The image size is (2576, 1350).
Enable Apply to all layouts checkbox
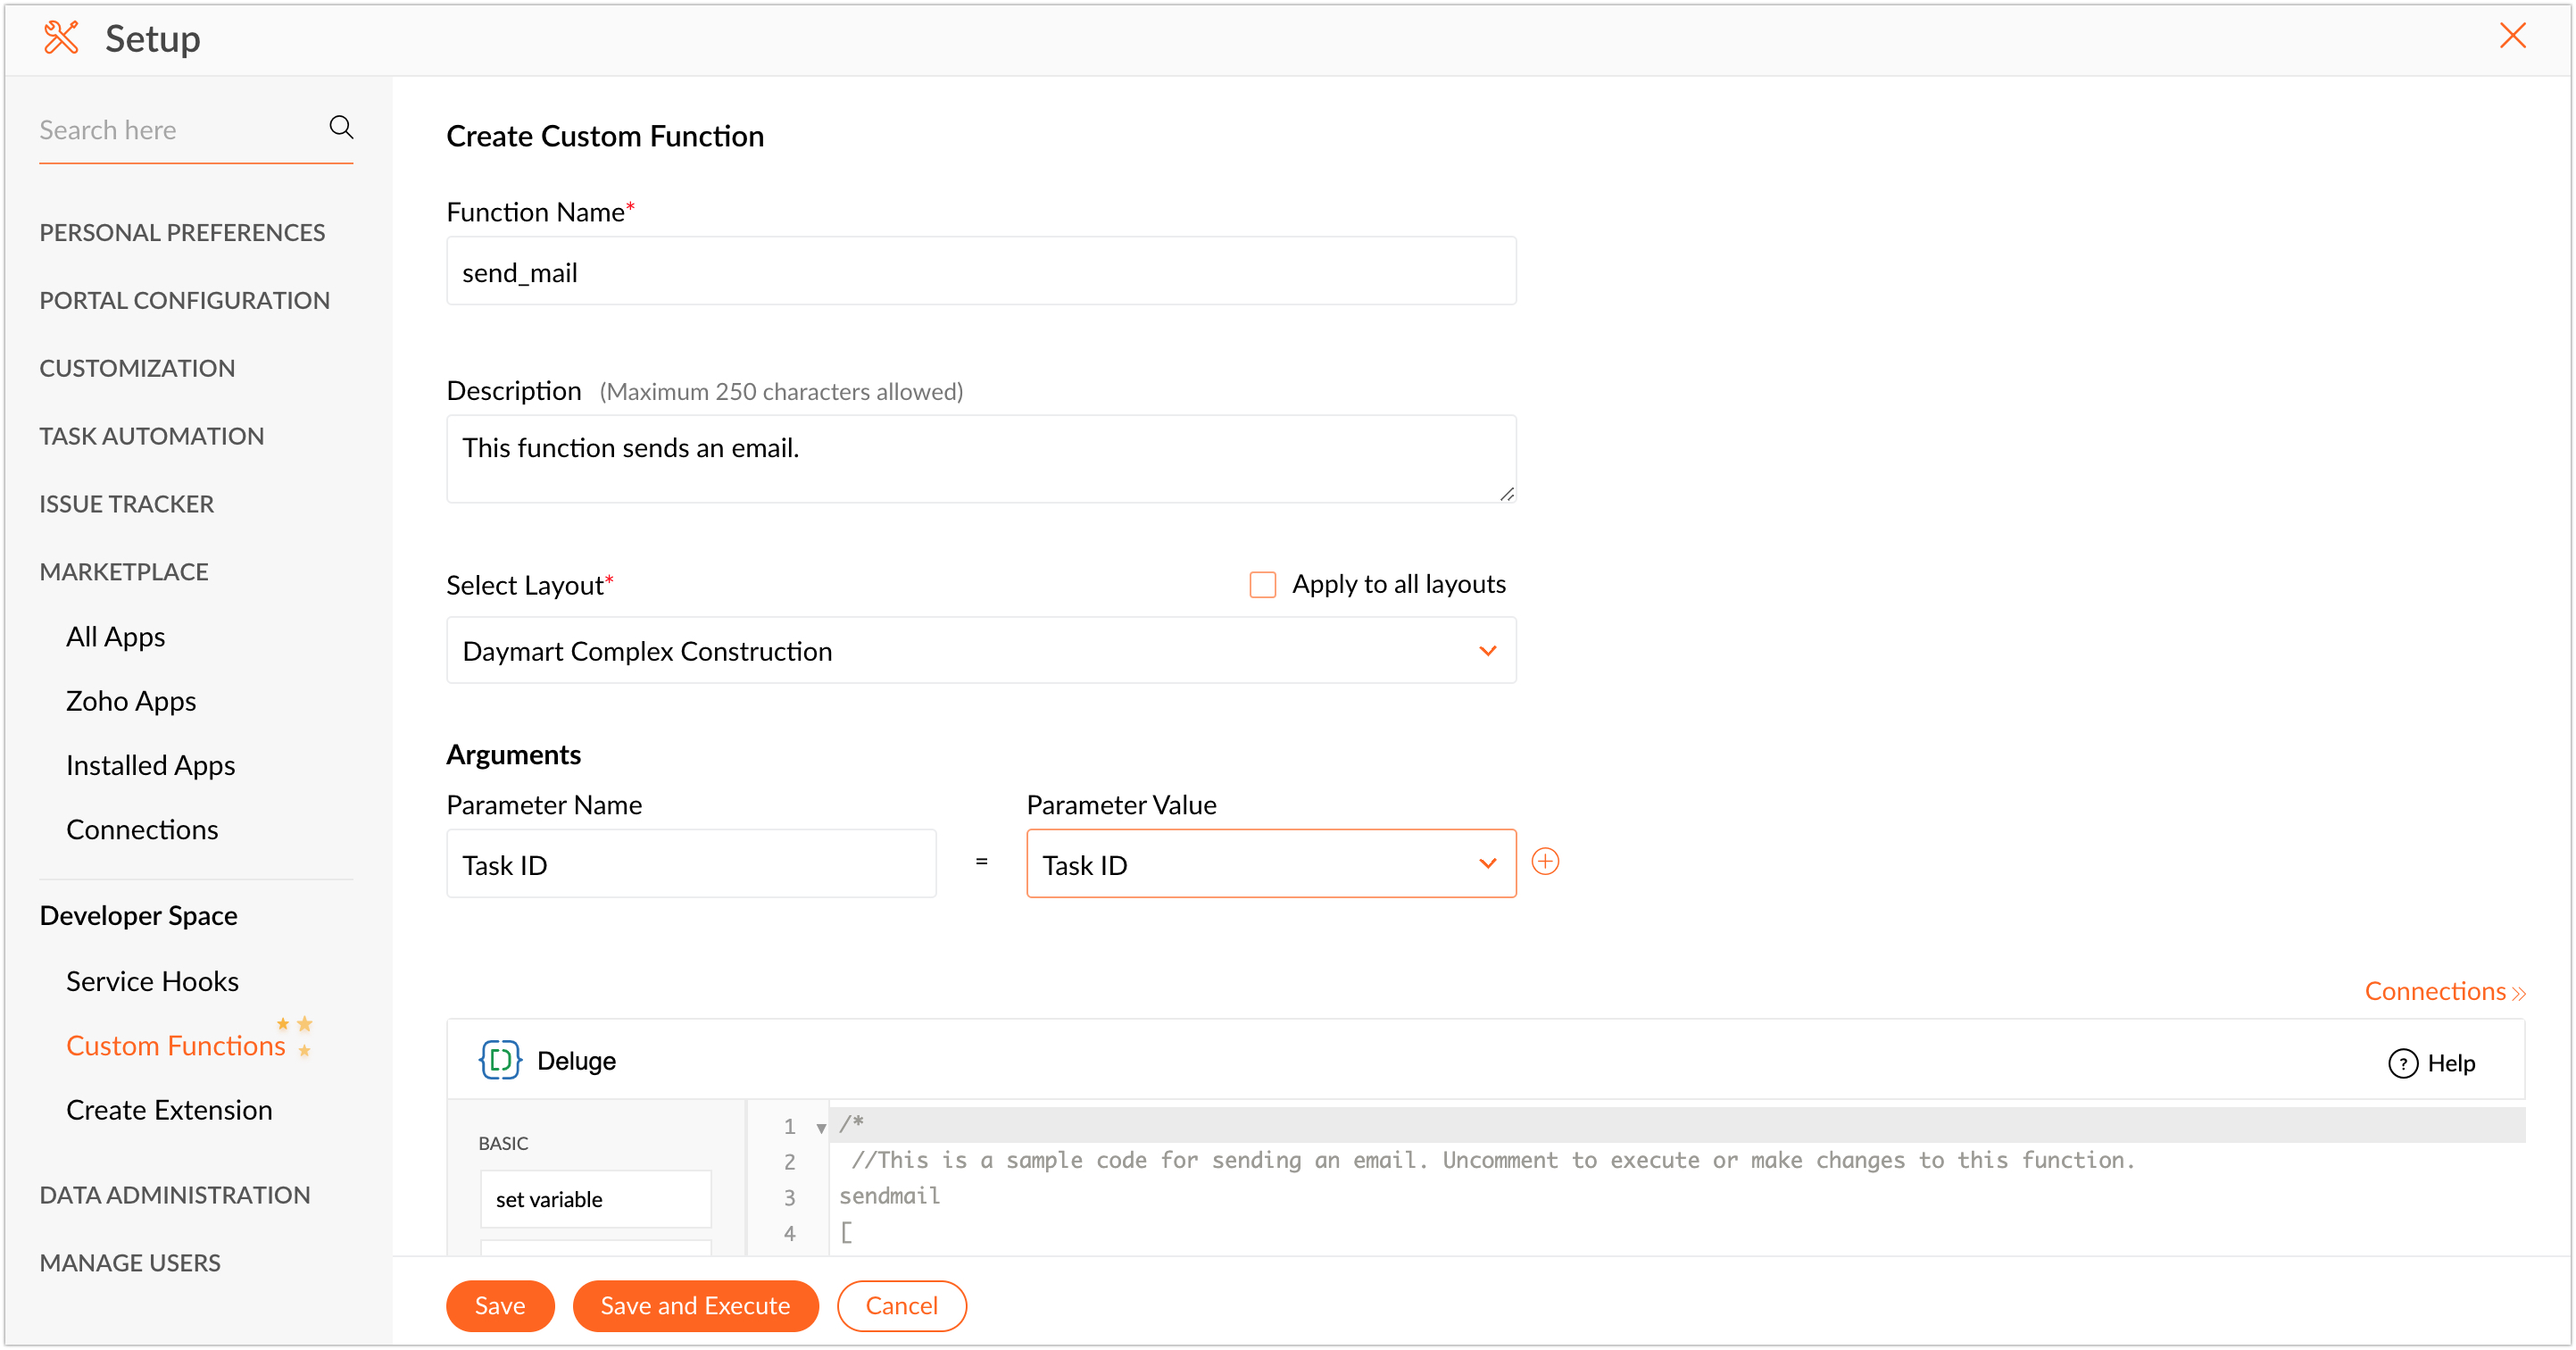(x=1263, y=584)
